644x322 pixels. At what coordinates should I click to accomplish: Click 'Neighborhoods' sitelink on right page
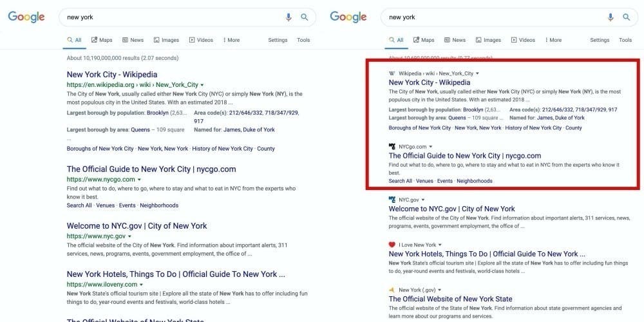[x=475, y=181]
